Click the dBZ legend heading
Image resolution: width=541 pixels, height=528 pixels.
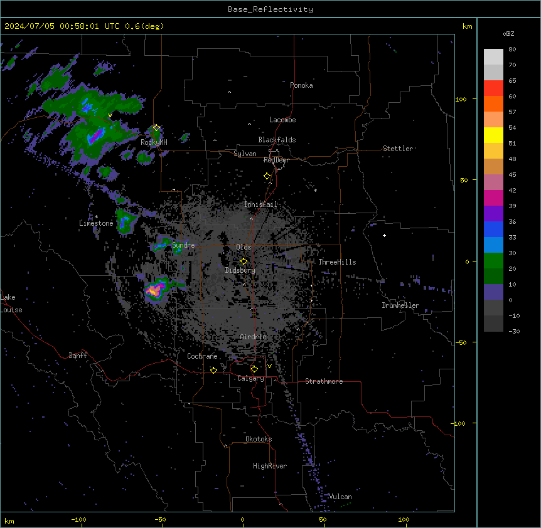coord(508,33)
